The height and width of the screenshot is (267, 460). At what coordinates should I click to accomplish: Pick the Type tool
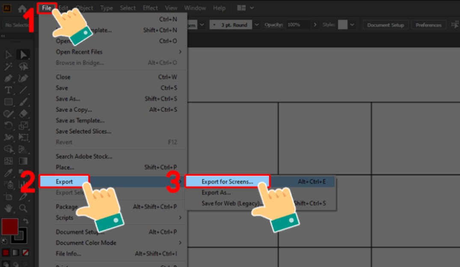tap(8, 90)
